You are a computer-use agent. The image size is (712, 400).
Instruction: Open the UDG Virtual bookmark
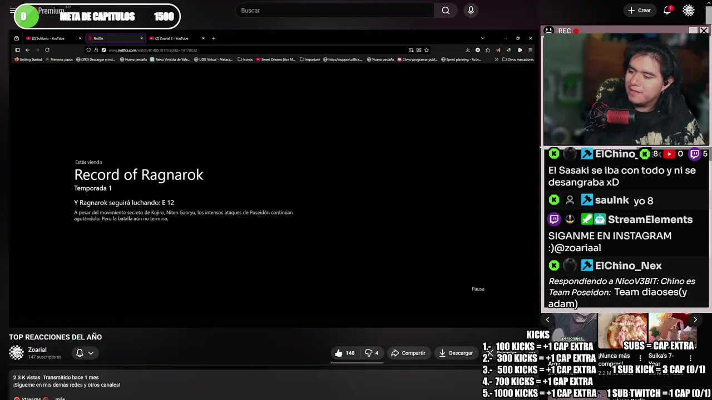tap(214, 59)
